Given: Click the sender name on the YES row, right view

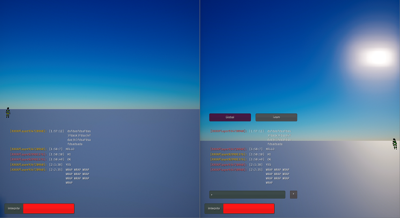Looking at the screenshot, I should point(229,165).
